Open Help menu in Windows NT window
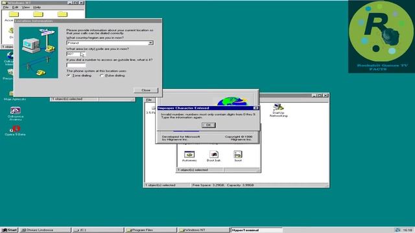Viewport: 415px width, 233px height. click(x=37, y=7)
